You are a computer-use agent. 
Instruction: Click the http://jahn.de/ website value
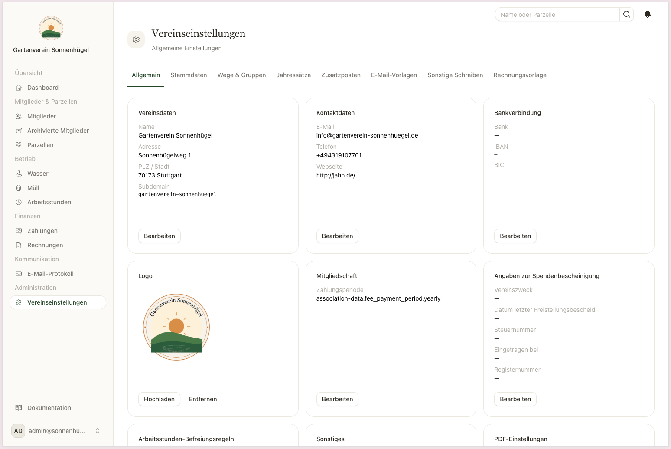(x=336, y=175)
